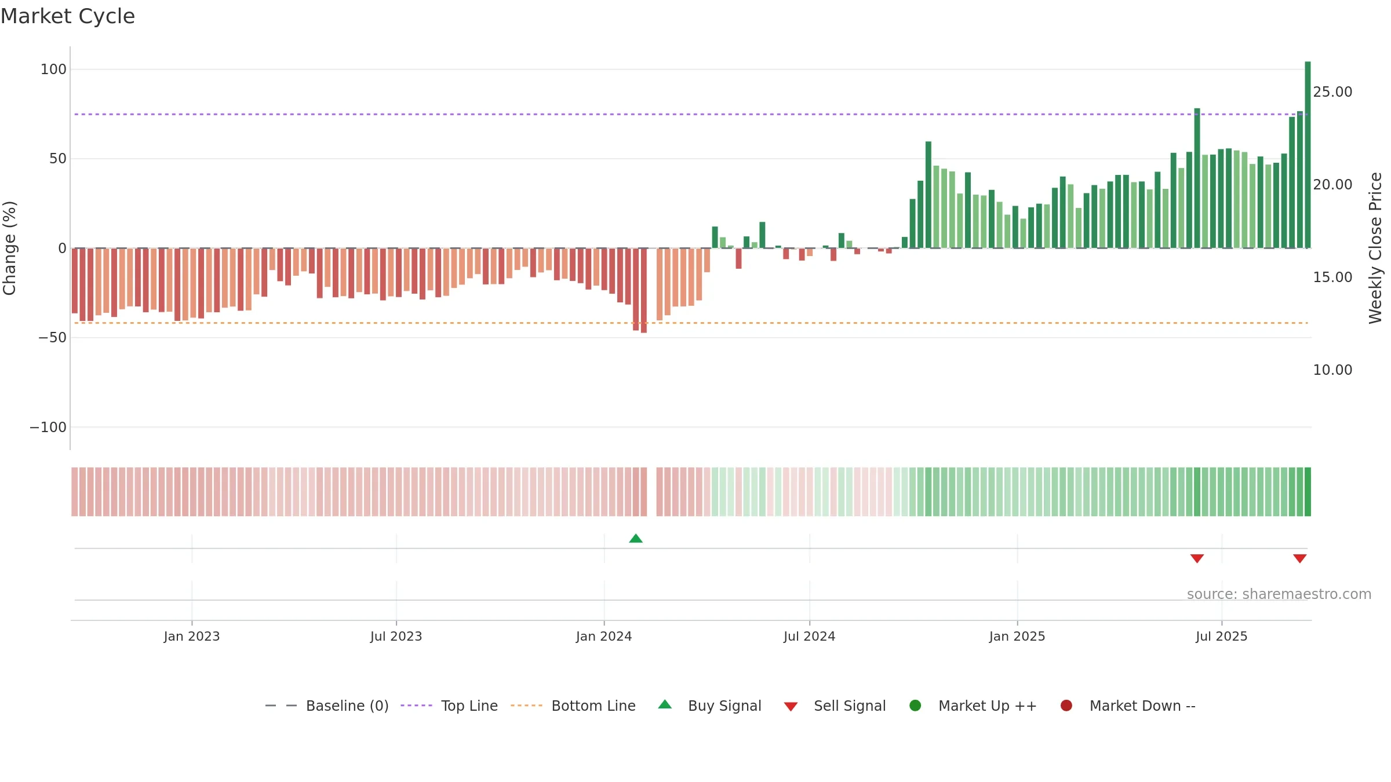This screenshot has height=782, width=1391.
Task: Toggle the Sell Signal legend entry
Action: pos(835,706)
